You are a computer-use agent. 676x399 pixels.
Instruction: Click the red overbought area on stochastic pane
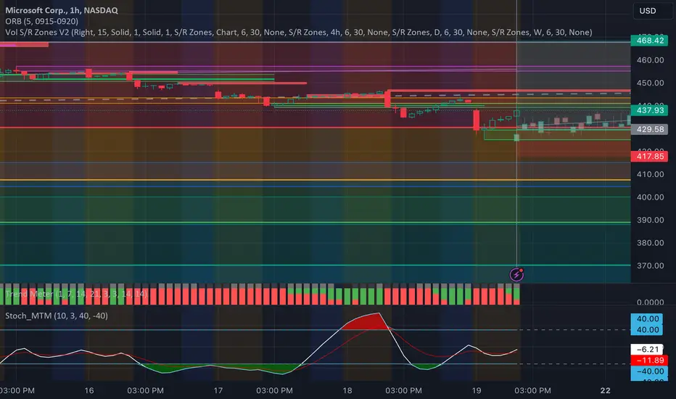point(366,322)
